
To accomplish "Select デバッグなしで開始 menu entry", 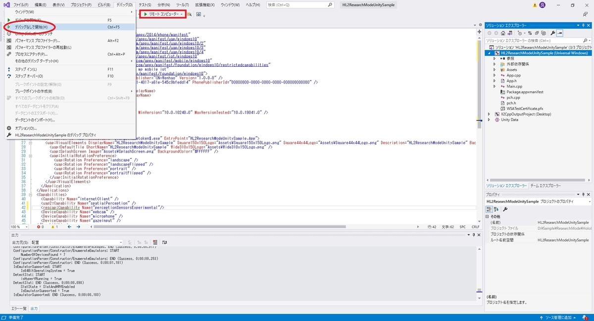I will 70,27.
